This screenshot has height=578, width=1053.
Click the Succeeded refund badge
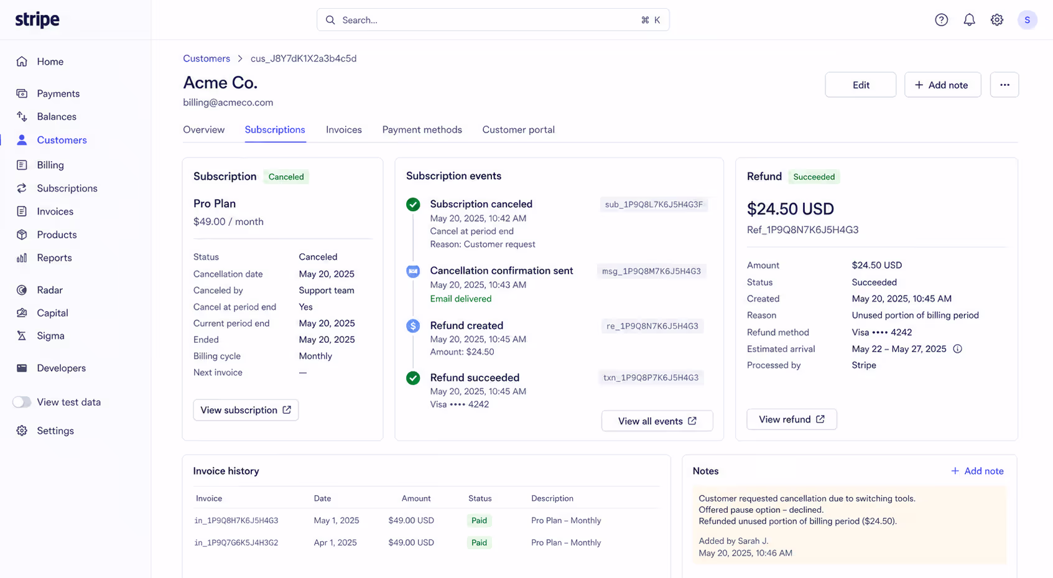pos(814,177)
